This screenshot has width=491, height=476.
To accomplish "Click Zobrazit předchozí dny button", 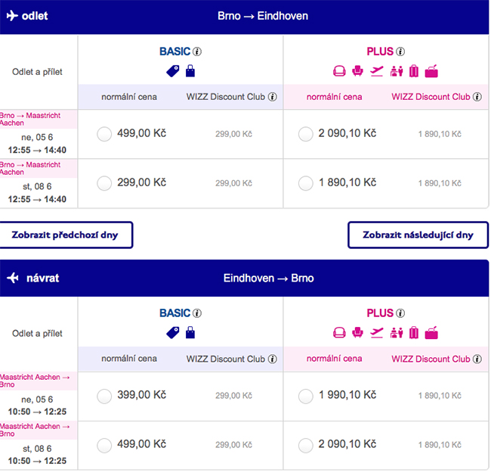I will click(66, 235).
